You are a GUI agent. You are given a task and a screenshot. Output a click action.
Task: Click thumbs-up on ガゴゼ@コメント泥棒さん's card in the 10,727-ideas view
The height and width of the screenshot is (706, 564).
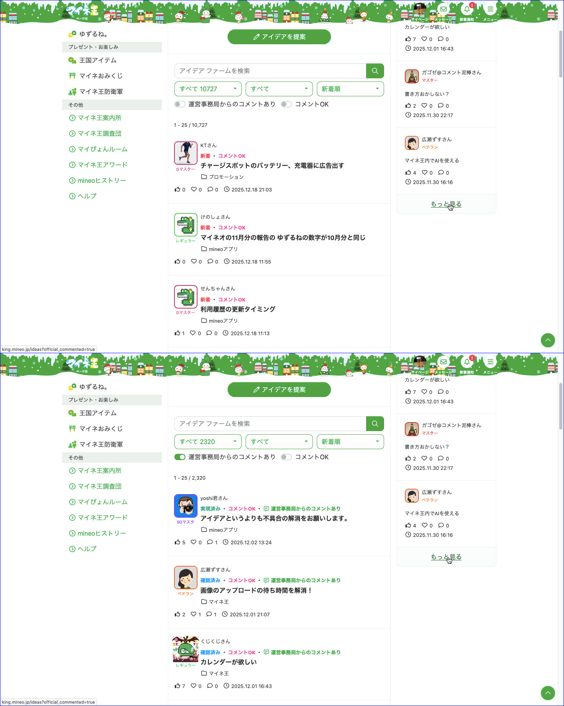coord(408,106)
